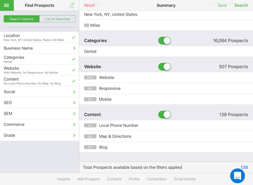Expand the Commerce option chevron

point(74,125)
